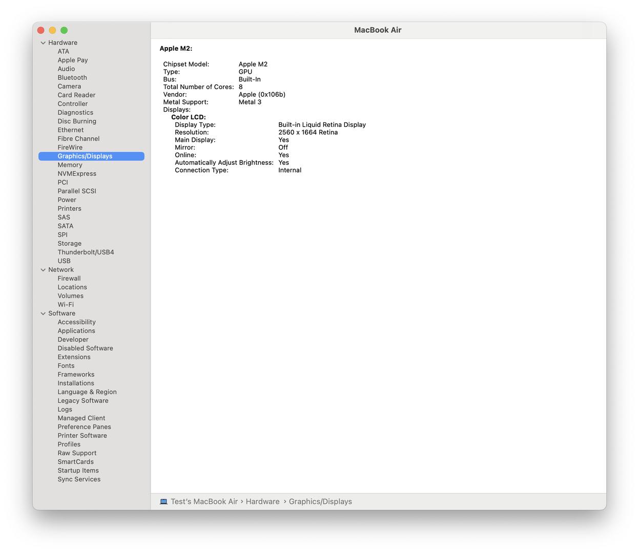The height and width of the screenshot is (553, 639).
Task: Select Legacy Software item
Action: click(83, 401)
